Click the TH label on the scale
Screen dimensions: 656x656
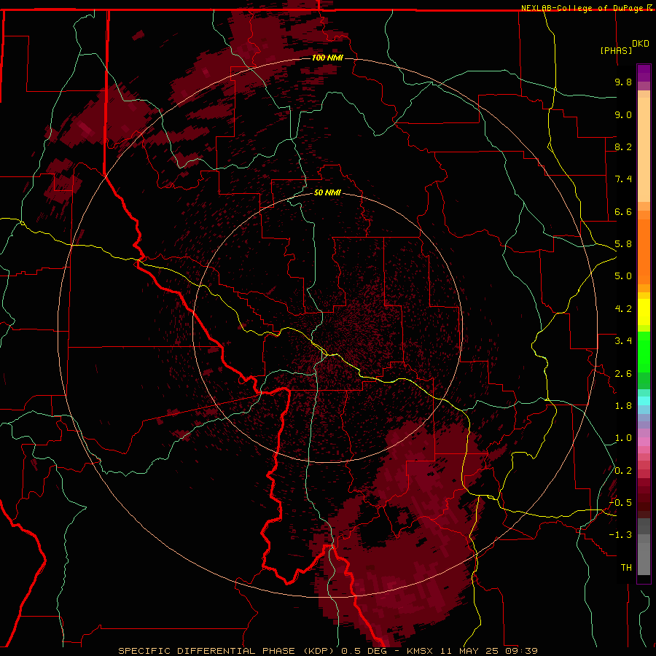click(x=626, y=568)
